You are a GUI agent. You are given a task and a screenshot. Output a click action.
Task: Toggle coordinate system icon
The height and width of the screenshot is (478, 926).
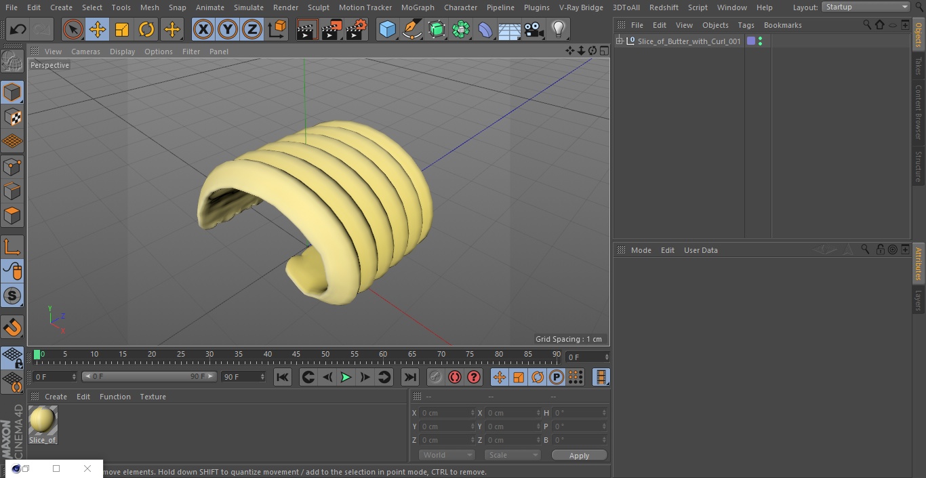[277, 30]
